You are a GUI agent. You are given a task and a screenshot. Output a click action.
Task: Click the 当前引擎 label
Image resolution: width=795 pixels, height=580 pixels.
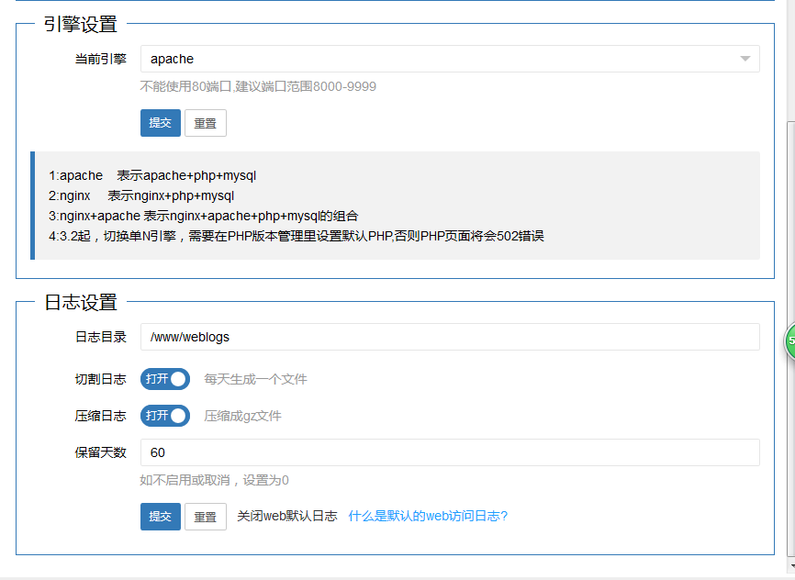pyautogui.click(x=100, y=59)
